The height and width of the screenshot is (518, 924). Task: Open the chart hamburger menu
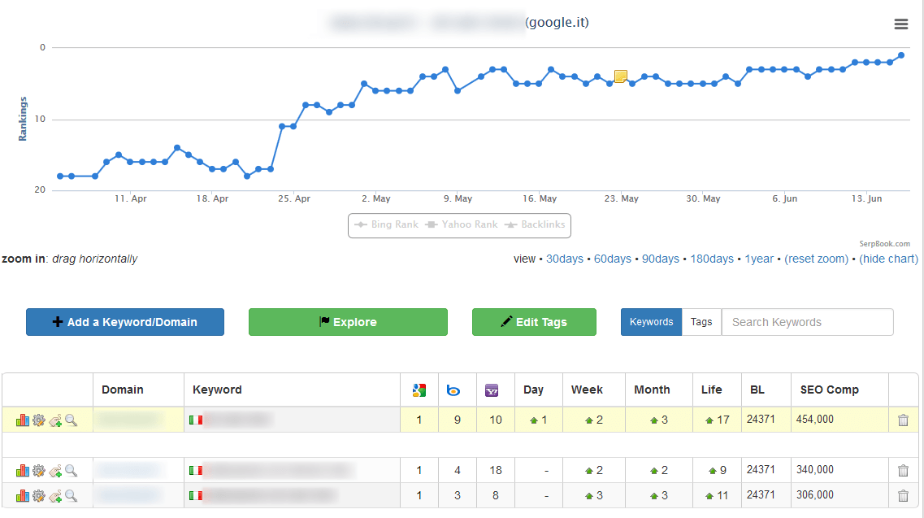900,24
